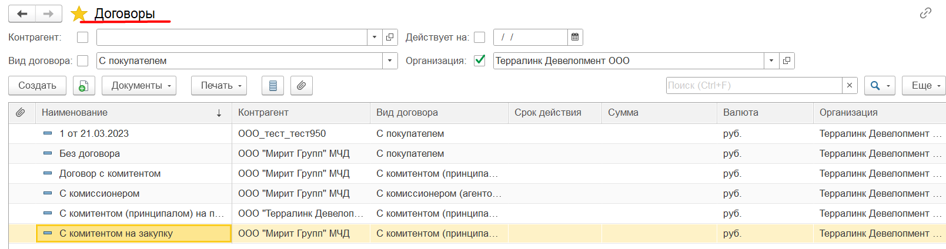This screenshot has height=249, width=946.
Task: Select the row С комиссионером
Action: pos(477,193)
